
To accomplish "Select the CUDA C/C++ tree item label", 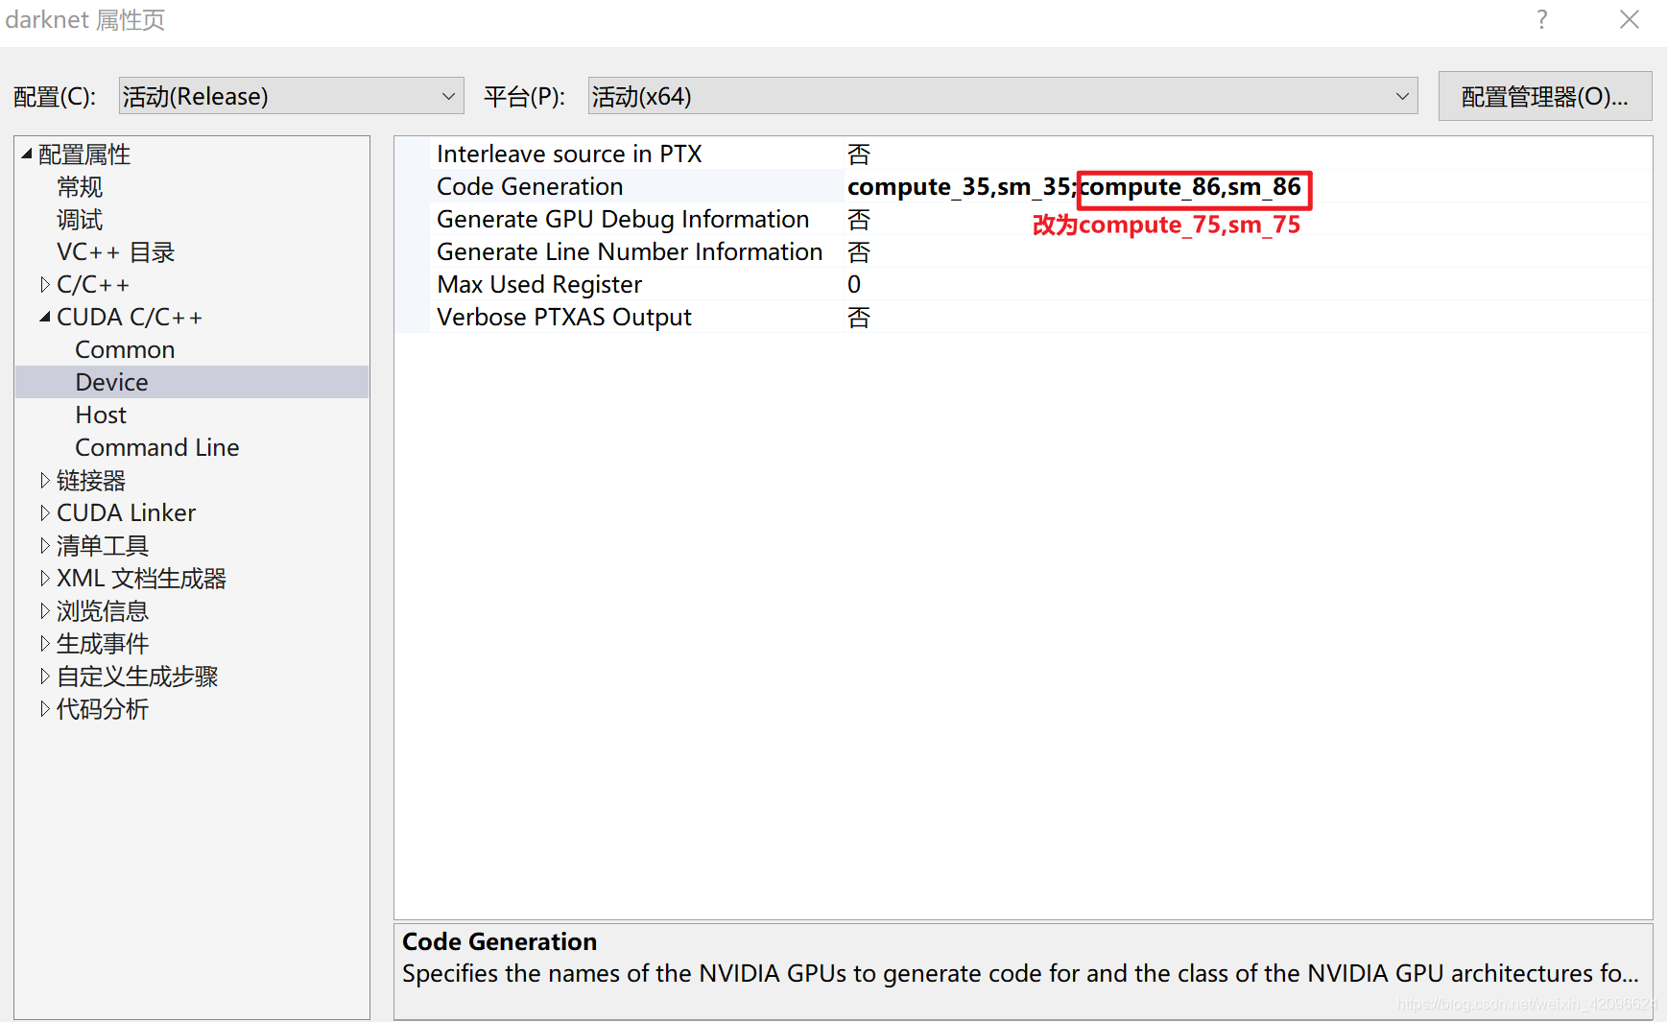I will pos(130,317).
